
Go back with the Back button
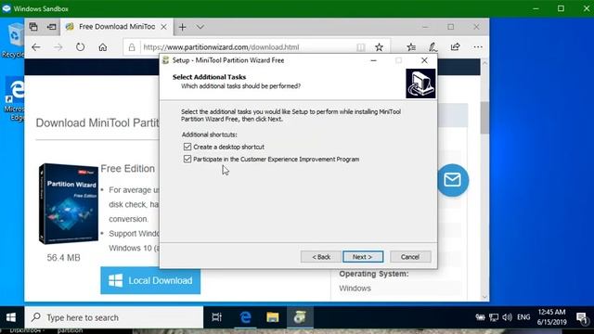pyautogui.click(x=321, y=257)
